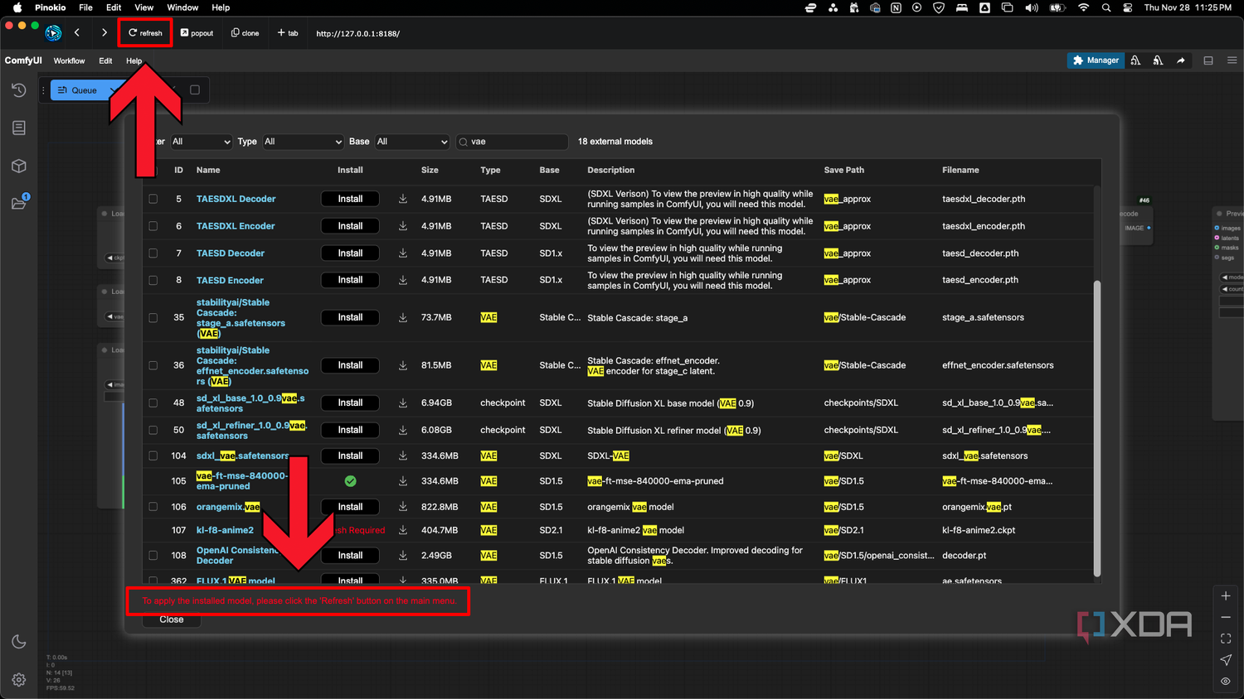This screenshot has width=1244, height=699.
Task: Zoom out on canvas with minus icon
Action: 1226,617
